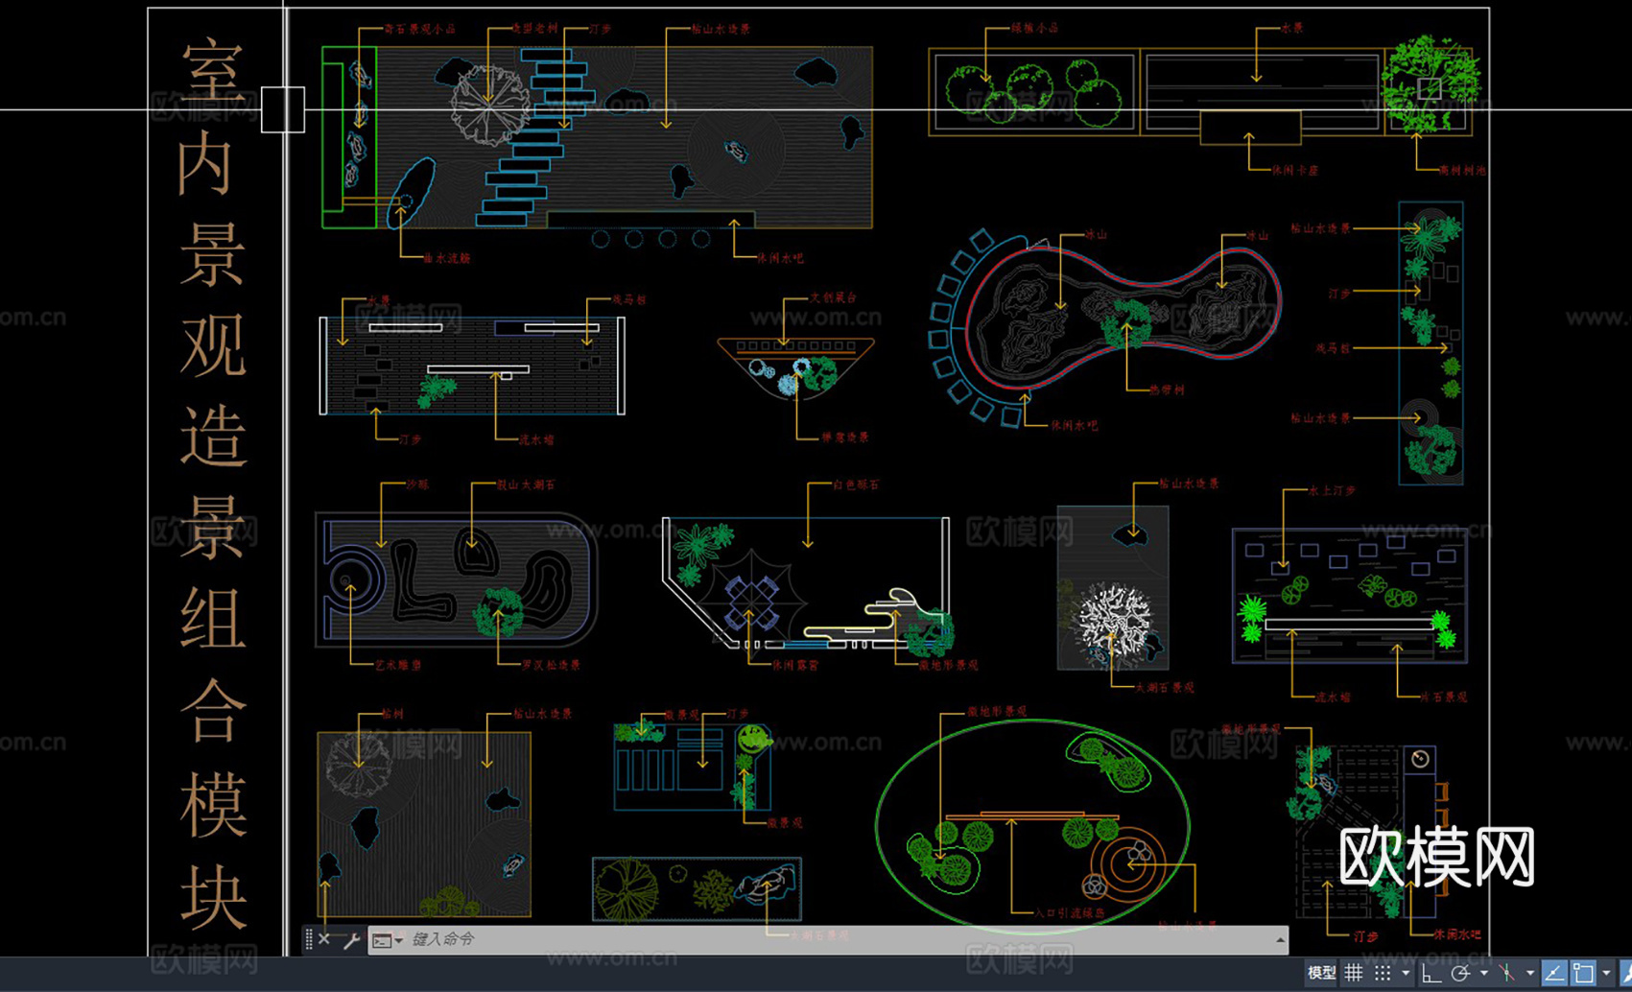
Task: Toggle snap mode dotted grid icon
Action: click(x=1383, y=973)
